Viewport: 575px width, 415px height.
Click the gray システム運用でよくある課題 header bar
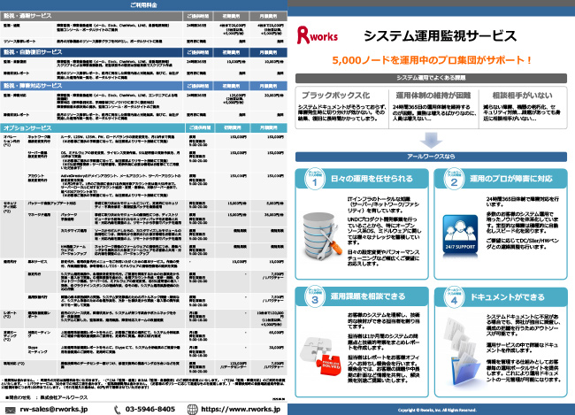pos(431,78)
